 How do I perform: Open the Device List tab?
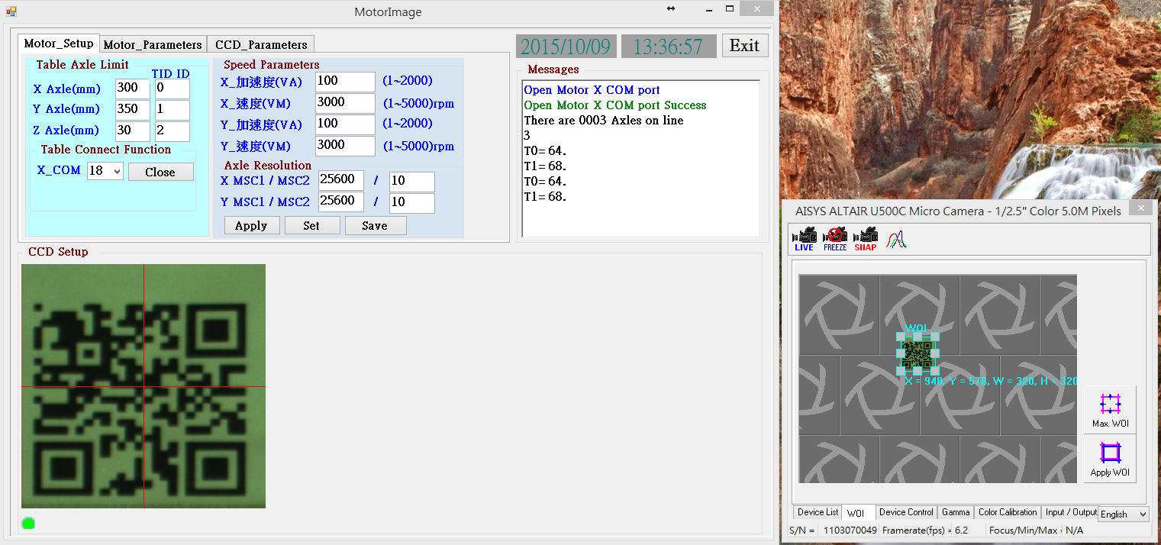(818, 512)
